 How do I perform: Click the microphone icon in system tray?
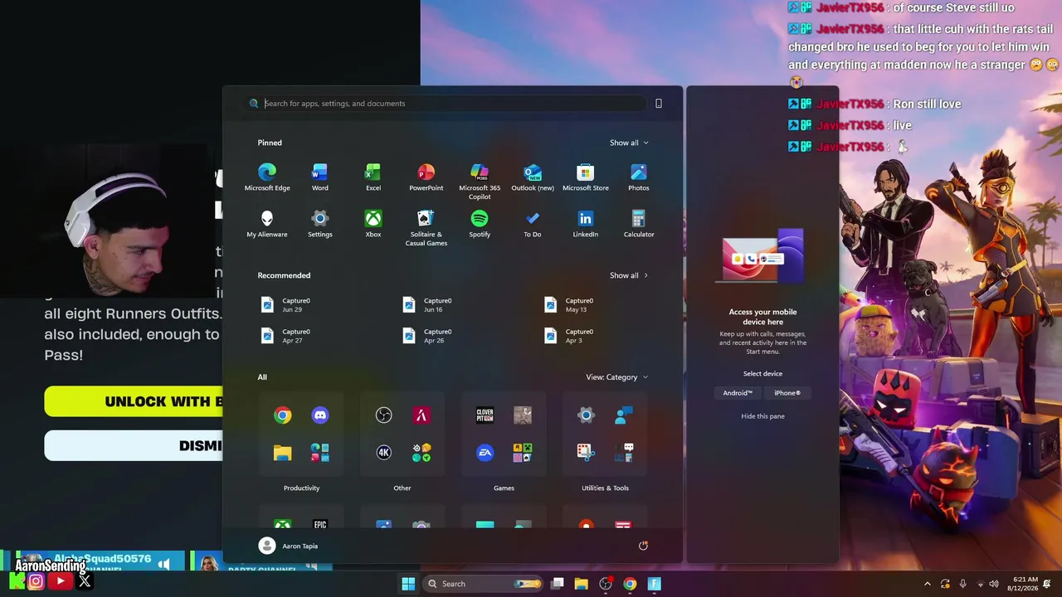click(962, 584)
